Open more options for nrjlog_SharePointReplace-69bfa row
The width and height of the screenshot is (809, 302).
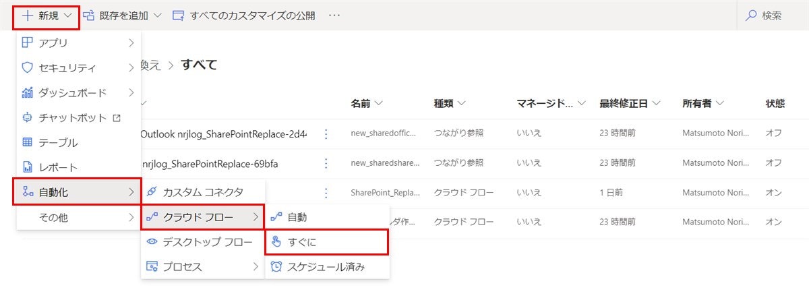[x=326, y=163]
